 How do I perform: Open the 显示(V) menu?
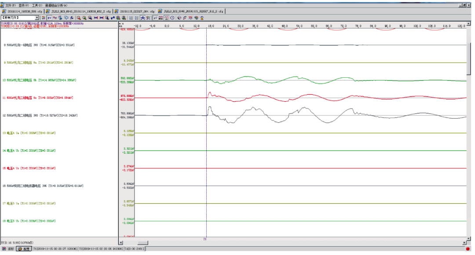pos(23,5)
